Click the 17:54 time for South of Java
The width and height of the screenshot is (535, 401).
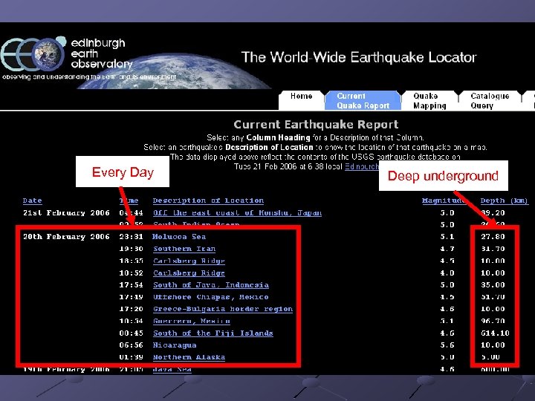(x=131, y=284)
